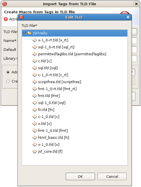Confirm with the OK button

pyautogui.click(x=80, y=177)
